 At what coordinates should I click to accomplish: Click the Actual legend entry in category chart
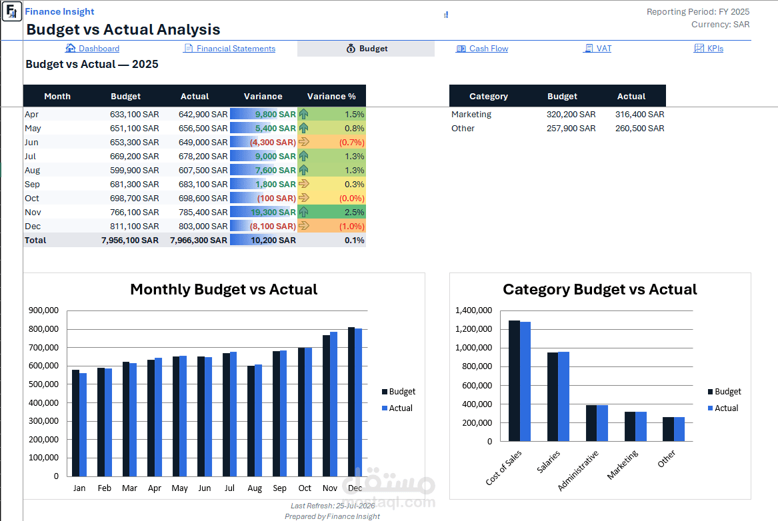[x=723, y=408]
